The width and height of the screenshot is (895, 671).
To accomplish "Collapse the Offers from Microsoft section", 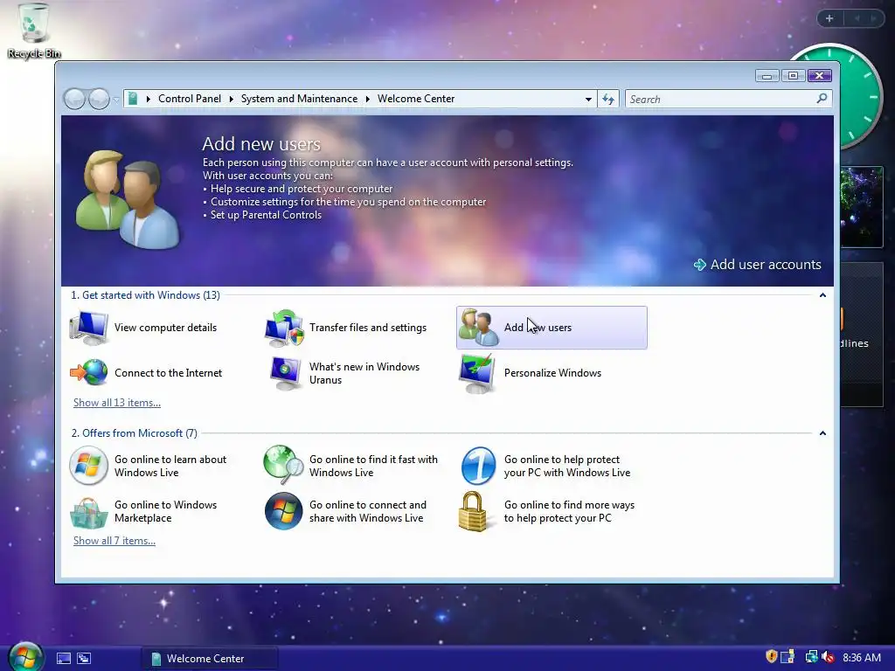I will click(x=822, y=433).
